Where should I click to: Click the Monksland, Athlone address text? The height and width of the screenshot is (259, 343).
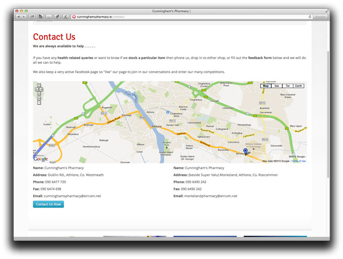(233, 175)
